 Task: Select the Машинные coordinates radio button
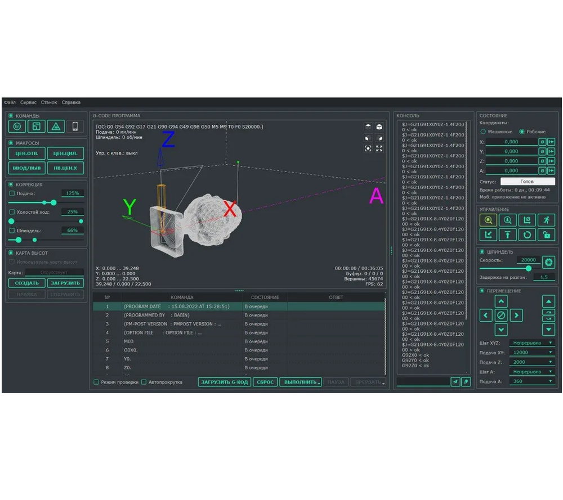(483, 132)
